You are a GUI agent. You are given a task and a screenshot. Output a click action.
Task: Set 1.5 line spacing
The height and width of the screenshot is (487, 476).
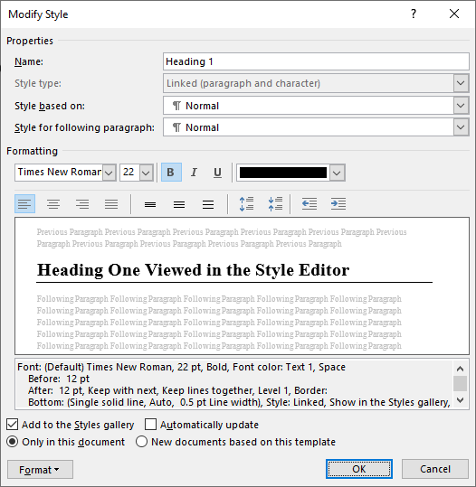pyautogui.click(x=179, y=204)
